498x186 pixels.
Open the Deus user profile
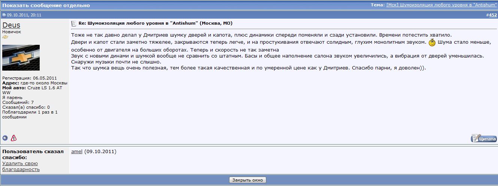(x=11, y=25)
